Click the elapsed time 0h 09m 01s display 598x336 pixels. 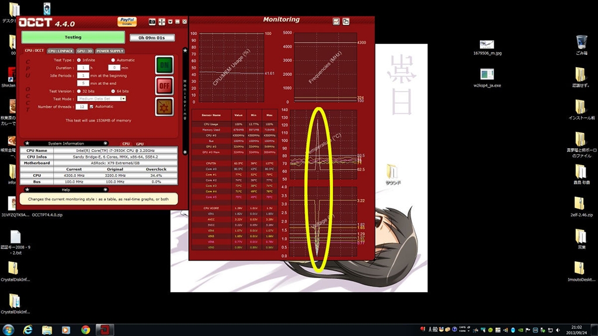[x=152, y=38]
